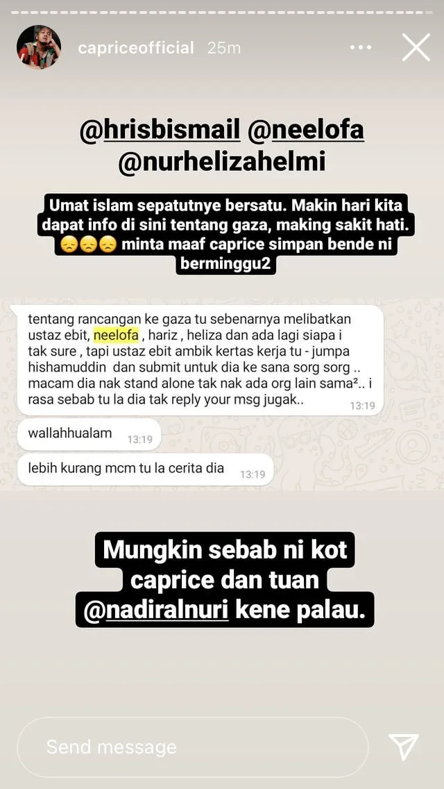
Task: Tap the yellow highlighted neelofa word
Action: pyautogui.click(x=116, y=334)
